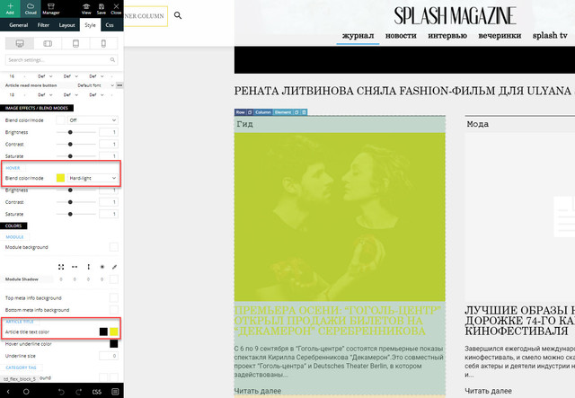Click the Module Shadow color picker icon

(x=114, y=267)
